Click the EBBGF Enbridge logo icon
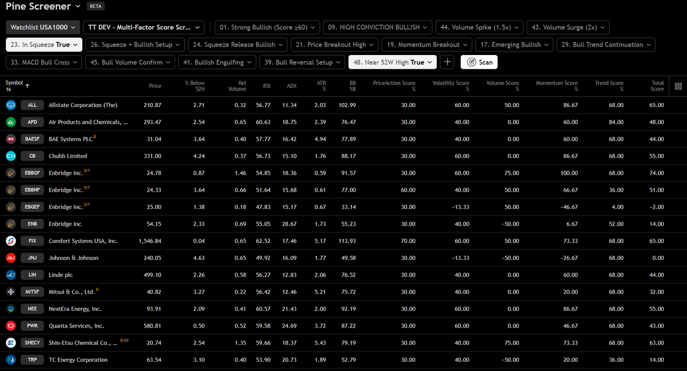Image resolution: width=687 pixels, height=371 pixels. (10, 173)
